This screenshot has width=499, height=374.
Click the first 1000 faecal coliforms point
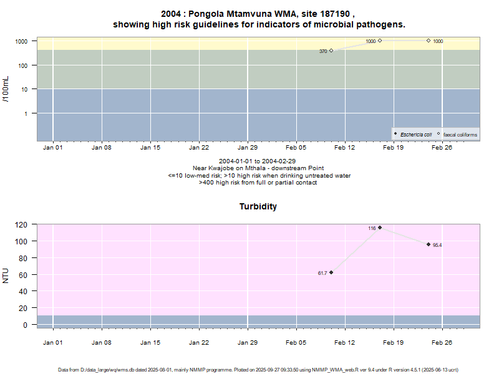(380, 41)
